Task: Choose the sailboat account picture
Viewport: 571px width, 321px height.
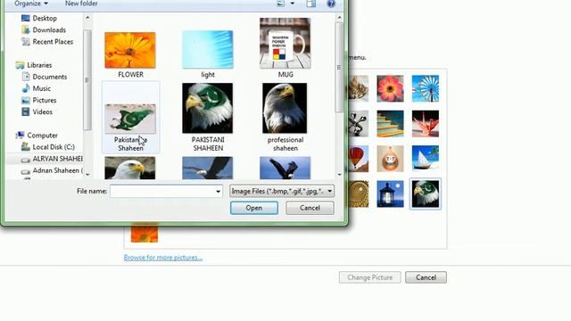Action: pos(426,159)
